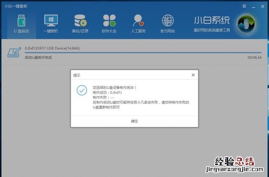Select text E:(hd1)IS917 USB Device(14.84G)

(x=52, y=48)
